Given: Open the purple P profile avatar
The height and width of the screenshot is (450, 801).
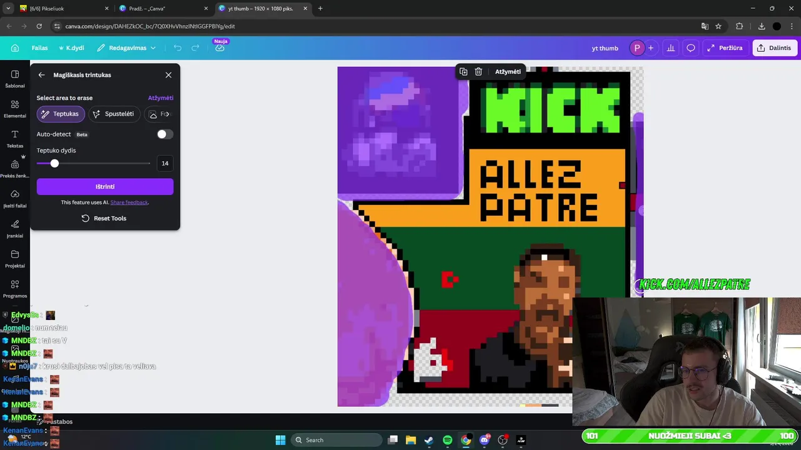Looking at the screenshot, I should (x=637, y=48).
